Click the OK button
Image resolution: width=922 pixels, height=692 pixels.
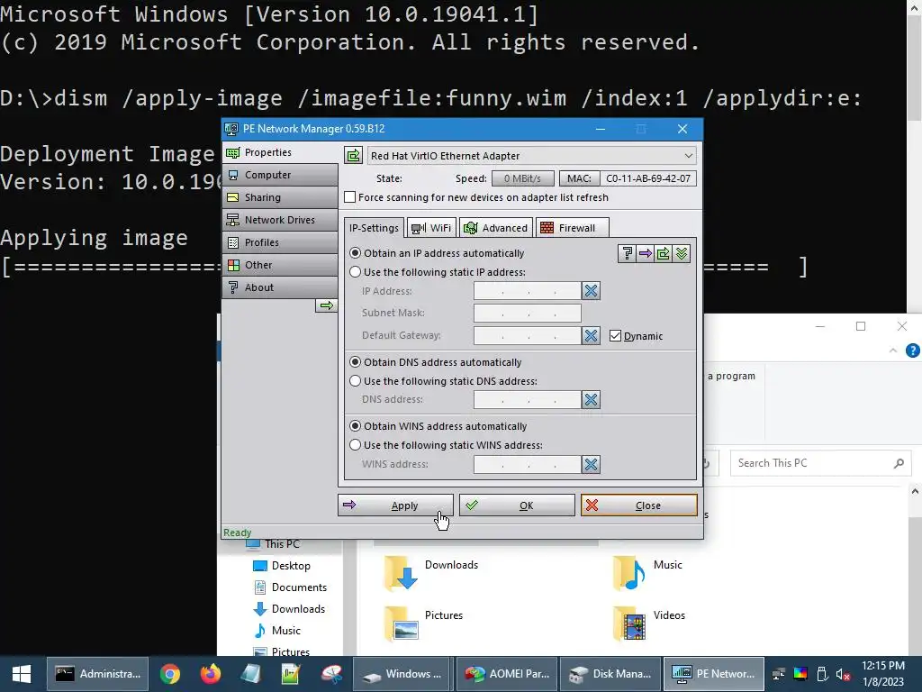click(x=517, y=505)
